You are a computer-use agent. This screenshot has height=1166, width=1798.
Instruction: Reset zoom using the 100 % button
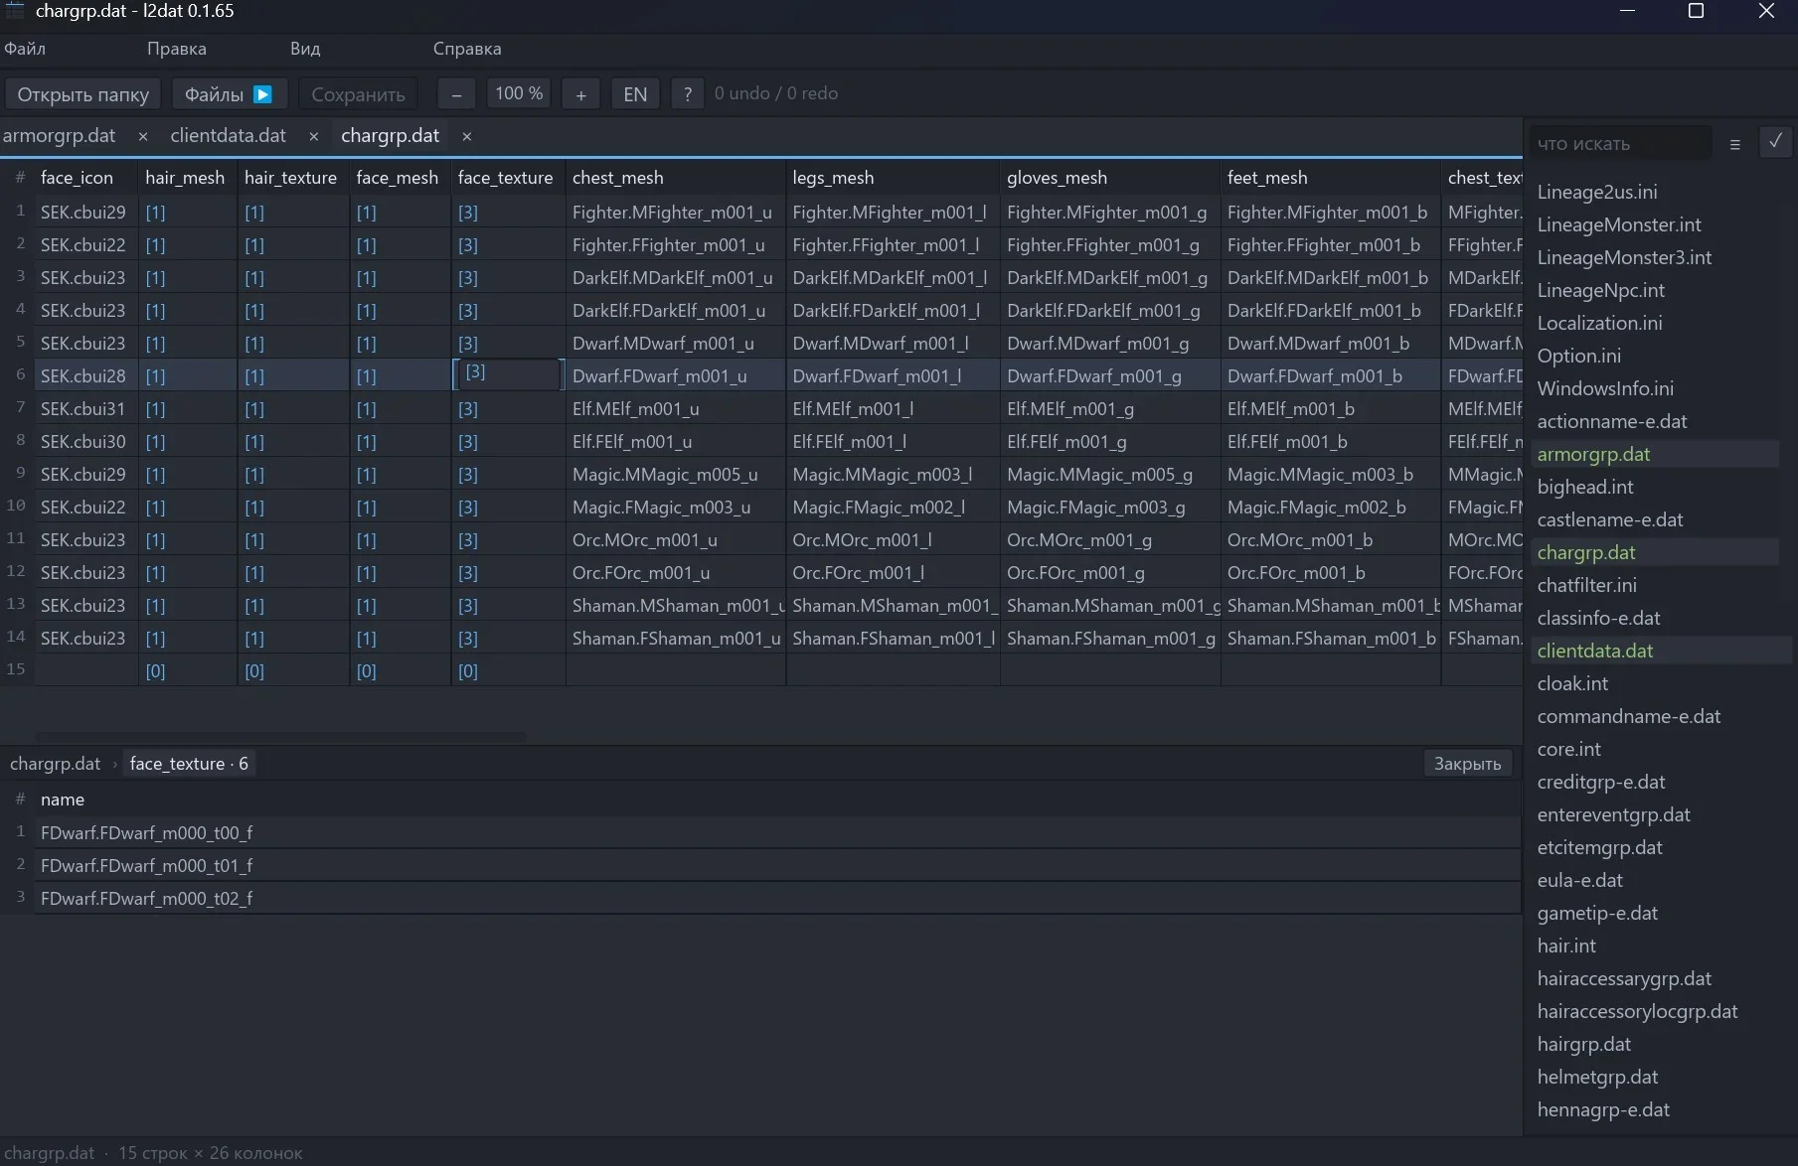coord(519,94)
